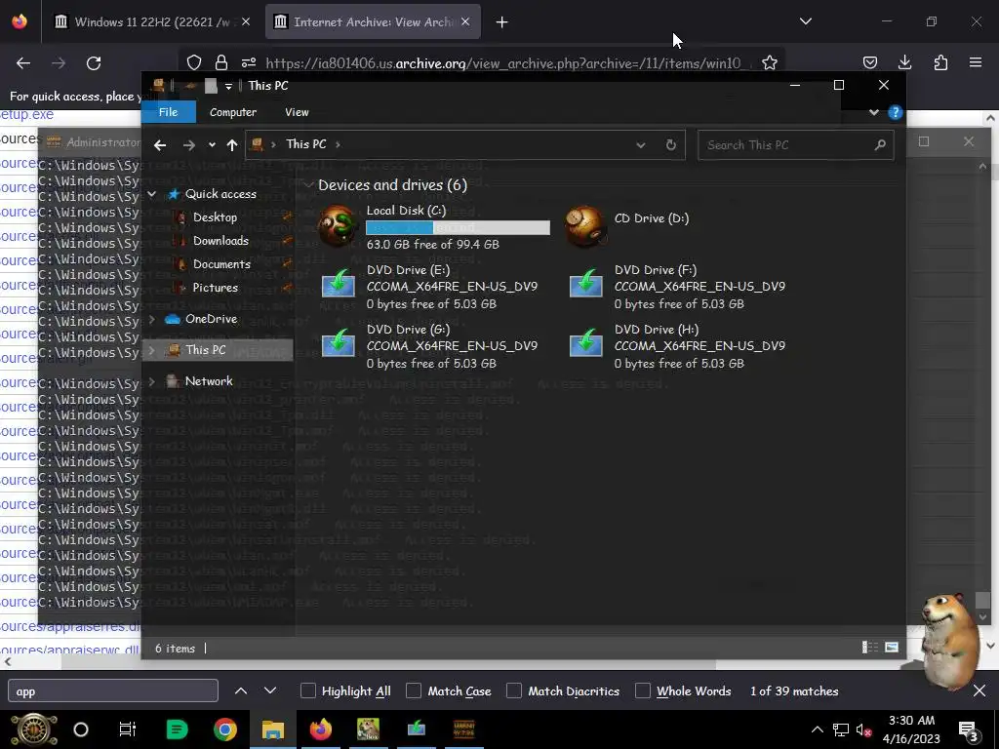The height and width of the screenshot is (749, 999).
Task: Open the Computer ribbon tab
Action: tap(233, 112)
